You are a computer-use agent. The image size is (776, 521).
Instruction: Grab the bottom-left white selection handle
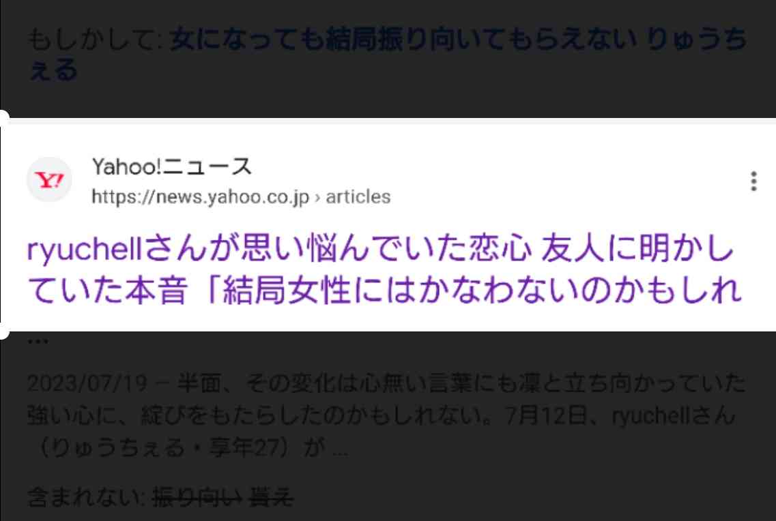click(x=3, y=331)
